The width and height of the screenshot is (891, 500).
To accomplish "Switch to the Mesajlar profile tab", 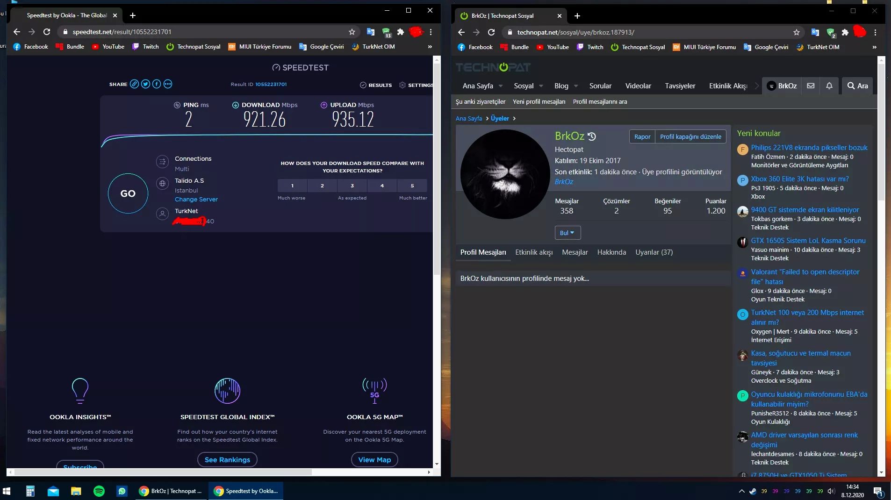I will click(575, 252).
